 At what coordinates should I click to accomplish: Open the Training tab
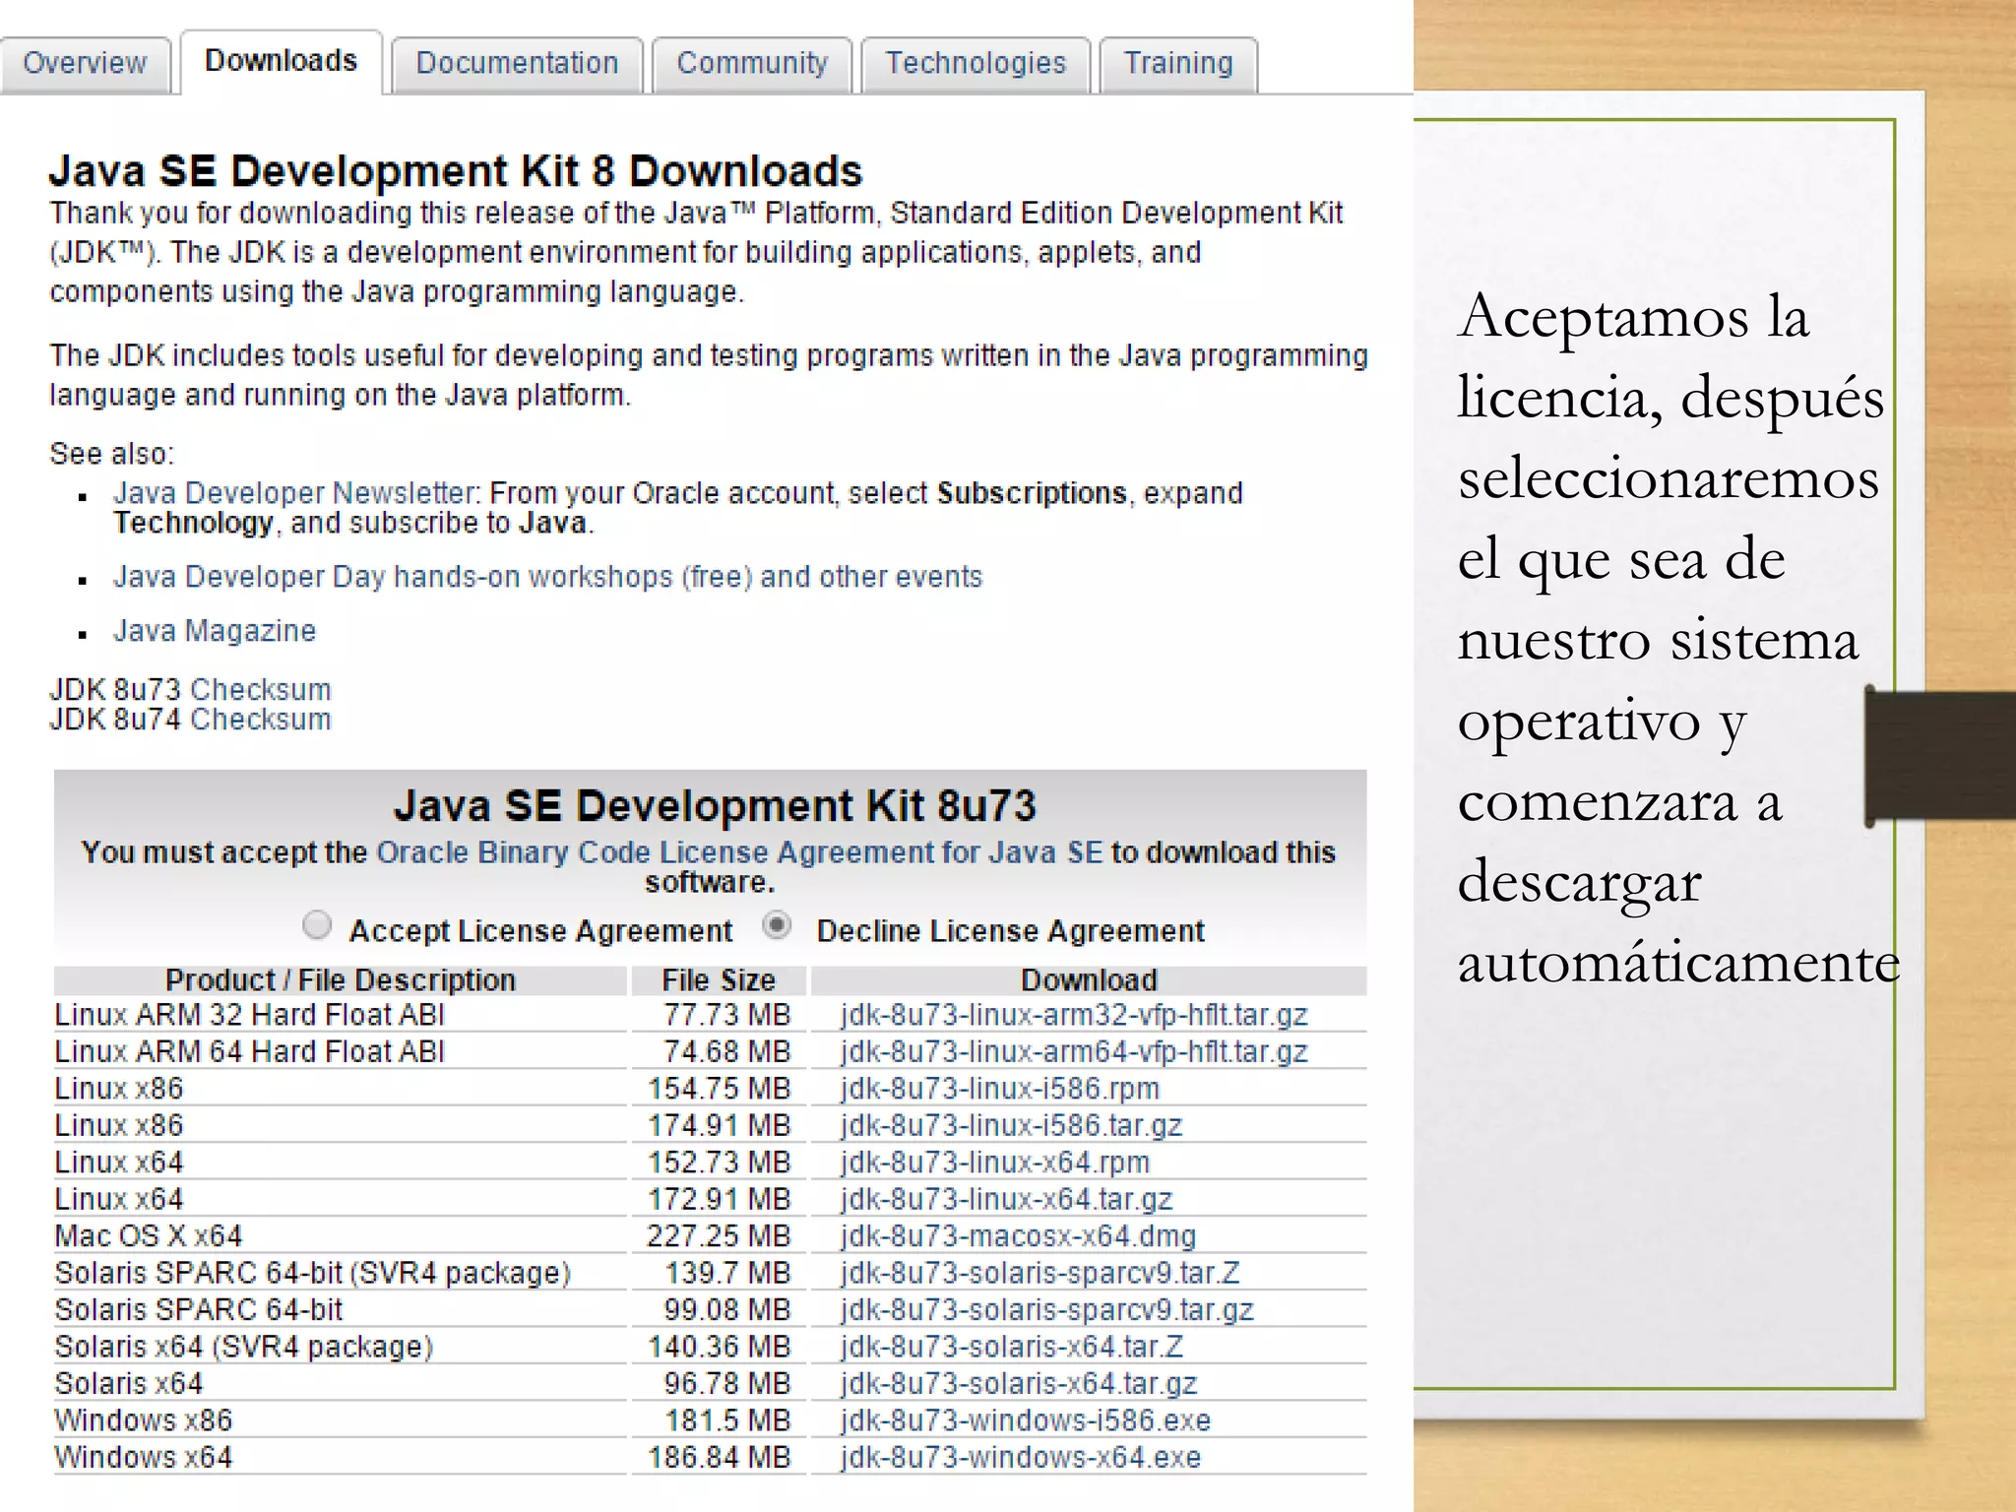pyautogui.click(x=1178, y=64)
